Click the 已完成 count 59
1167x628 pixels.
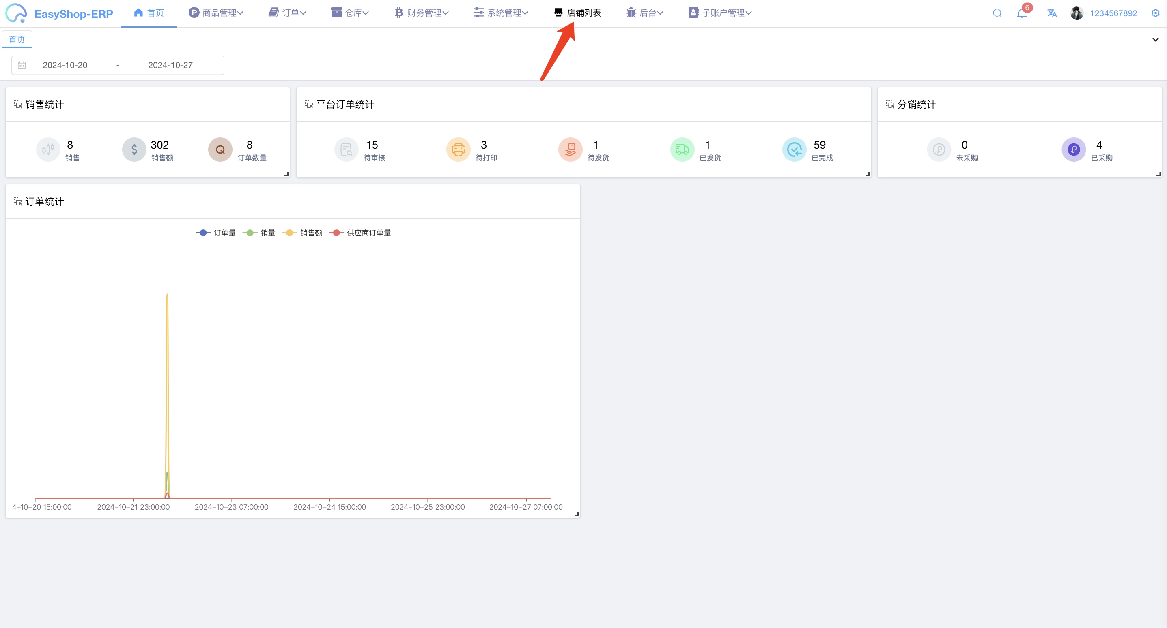pos(820,145)
